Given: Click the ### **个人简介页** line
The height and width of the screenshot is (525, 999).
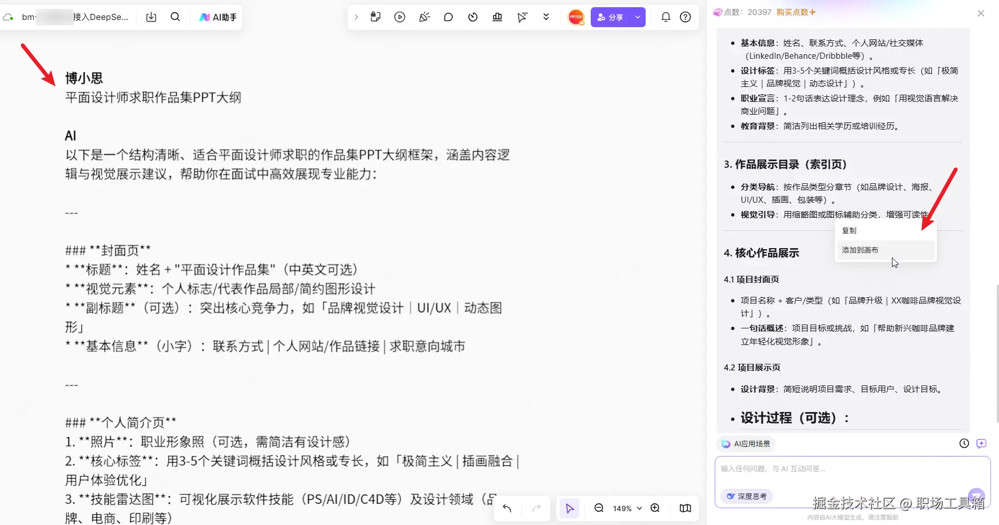Looking at the screenshot, I should coord(120,423).
